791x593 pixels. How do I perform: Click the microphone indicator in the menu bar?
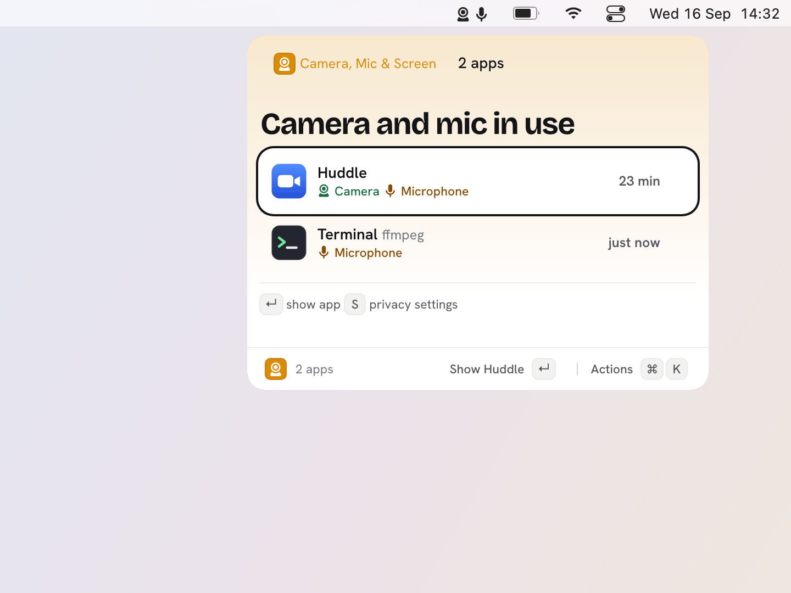[x=482, y=14]
